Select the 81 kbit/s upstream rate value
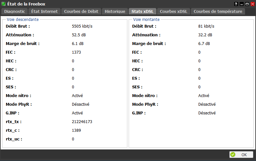This screenshot has height=161, width=256. pos(206,26)
